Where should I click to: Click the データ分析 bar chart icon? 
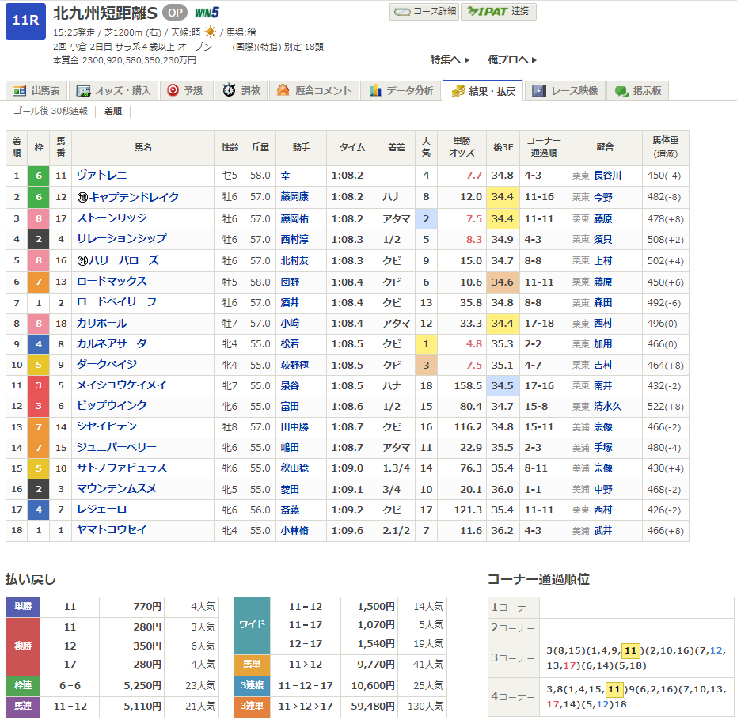pyautogui.click(x=376, y=91)
